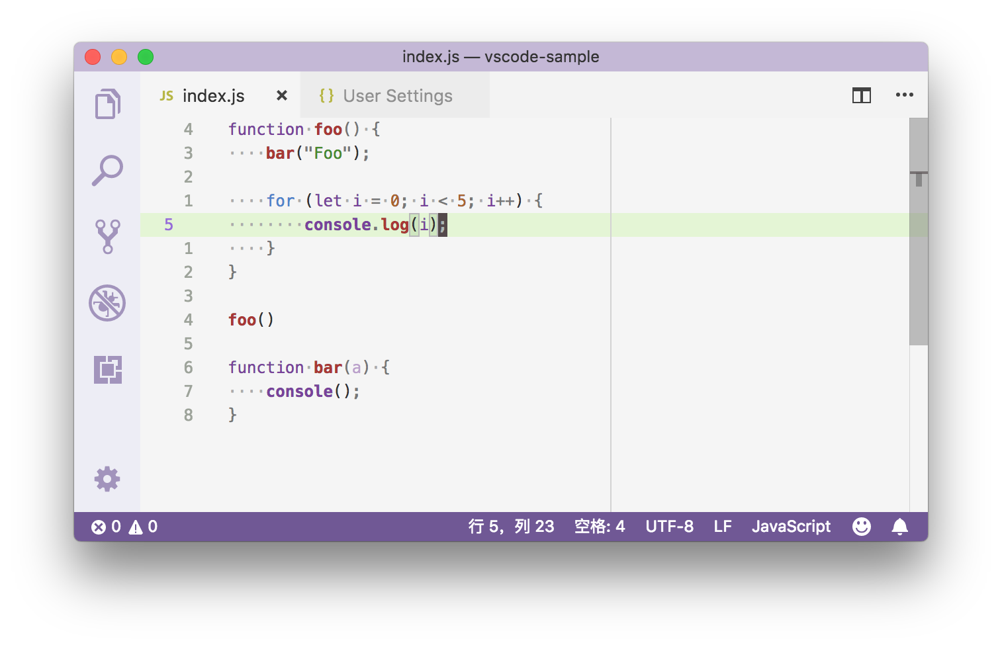This screenshot has width=1002, height=647.
Task: Open the Manage gear menu
Action: point(107,479)
